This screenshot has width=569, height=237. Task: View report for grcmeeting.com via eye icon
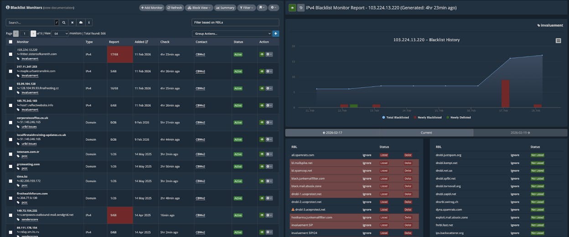tap(262, 166)
